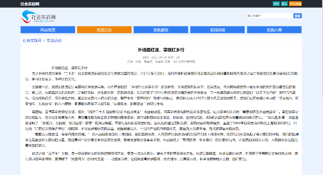Click the 社会实践网 logo image
Screen dimensions: 323x175
38,17
